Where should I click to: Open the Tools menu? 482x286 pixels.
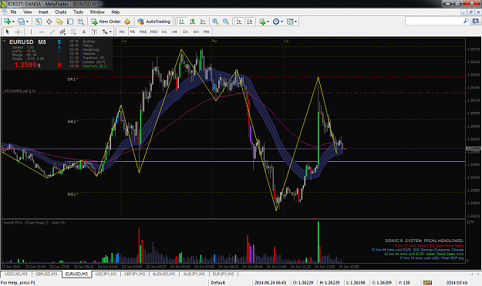[x=78, y=12]
